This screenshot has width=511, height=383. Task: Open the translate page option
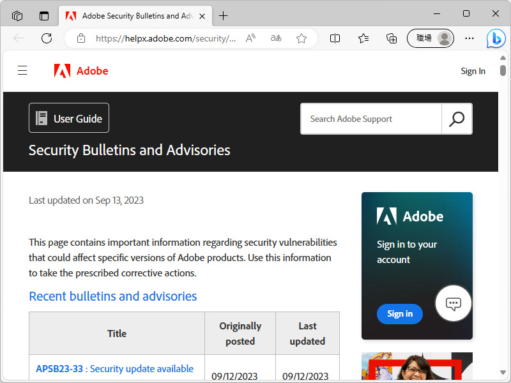coord(276,38)
